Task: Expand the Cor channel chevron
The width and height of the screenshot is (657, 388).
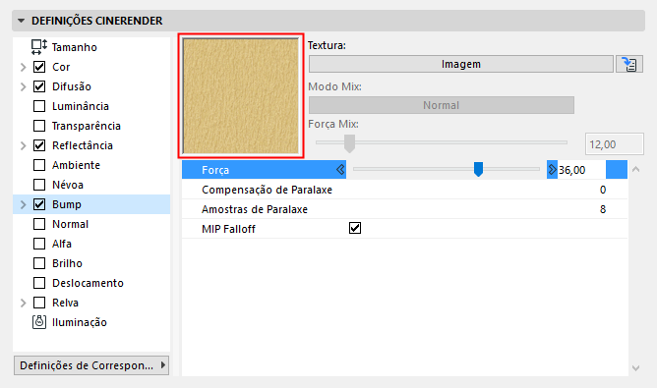Action: 24,67
